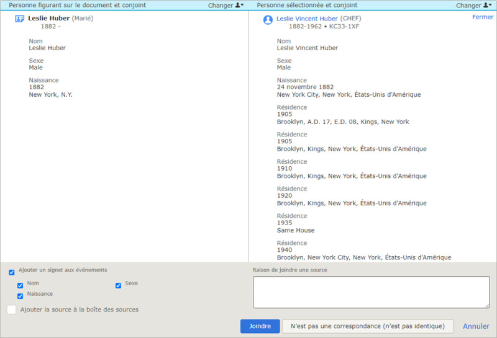Click the Annuler link

476,326
